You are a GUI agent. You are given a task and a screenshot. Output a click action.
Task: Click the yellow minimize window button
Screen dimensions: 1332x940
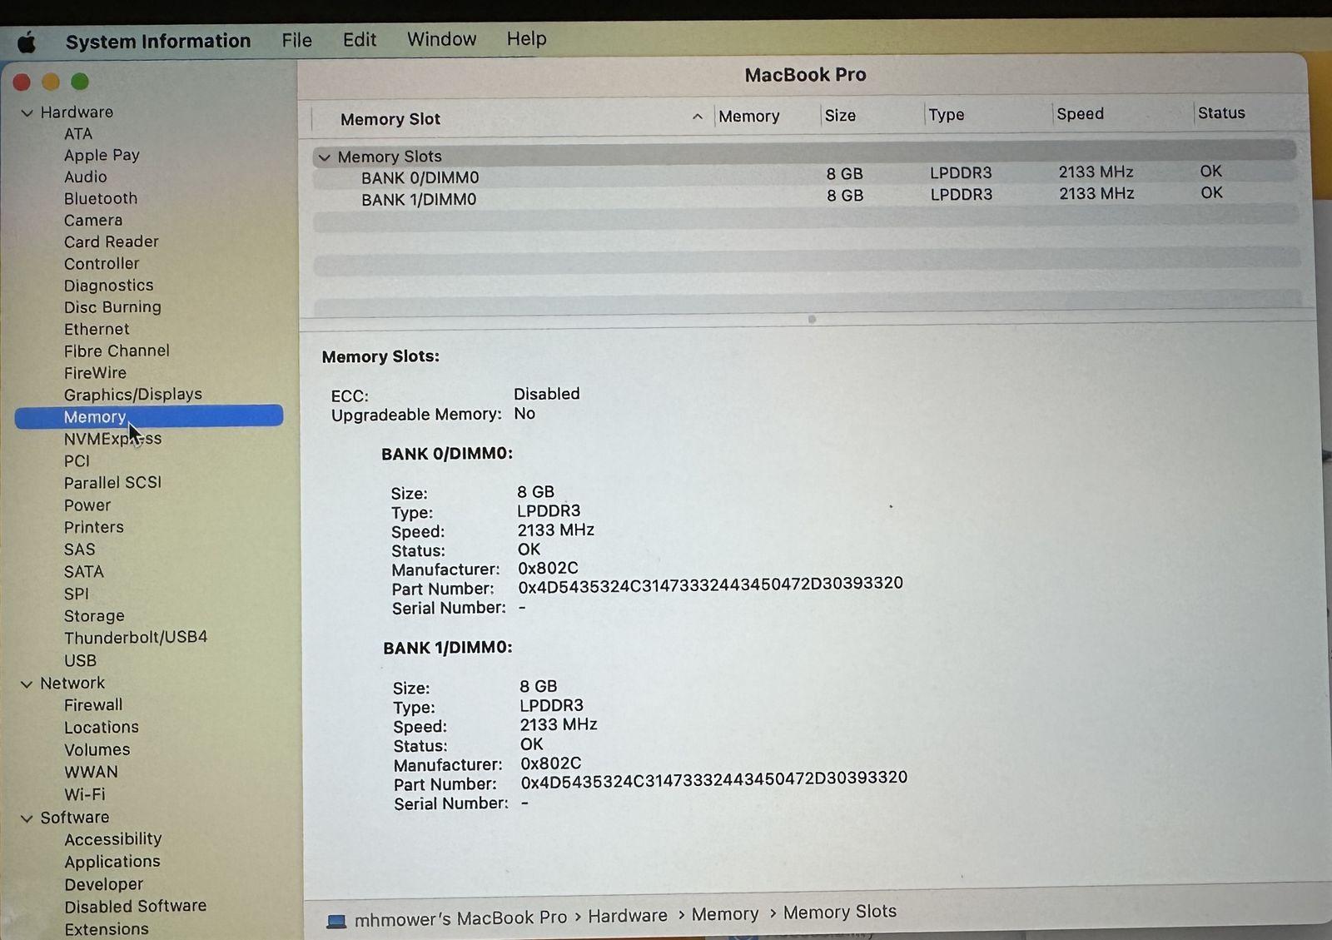pos(51,82)
